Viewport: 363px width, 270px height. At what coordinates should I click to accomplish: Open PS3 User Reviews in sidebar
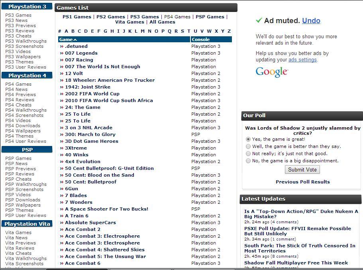pos(26,67)
